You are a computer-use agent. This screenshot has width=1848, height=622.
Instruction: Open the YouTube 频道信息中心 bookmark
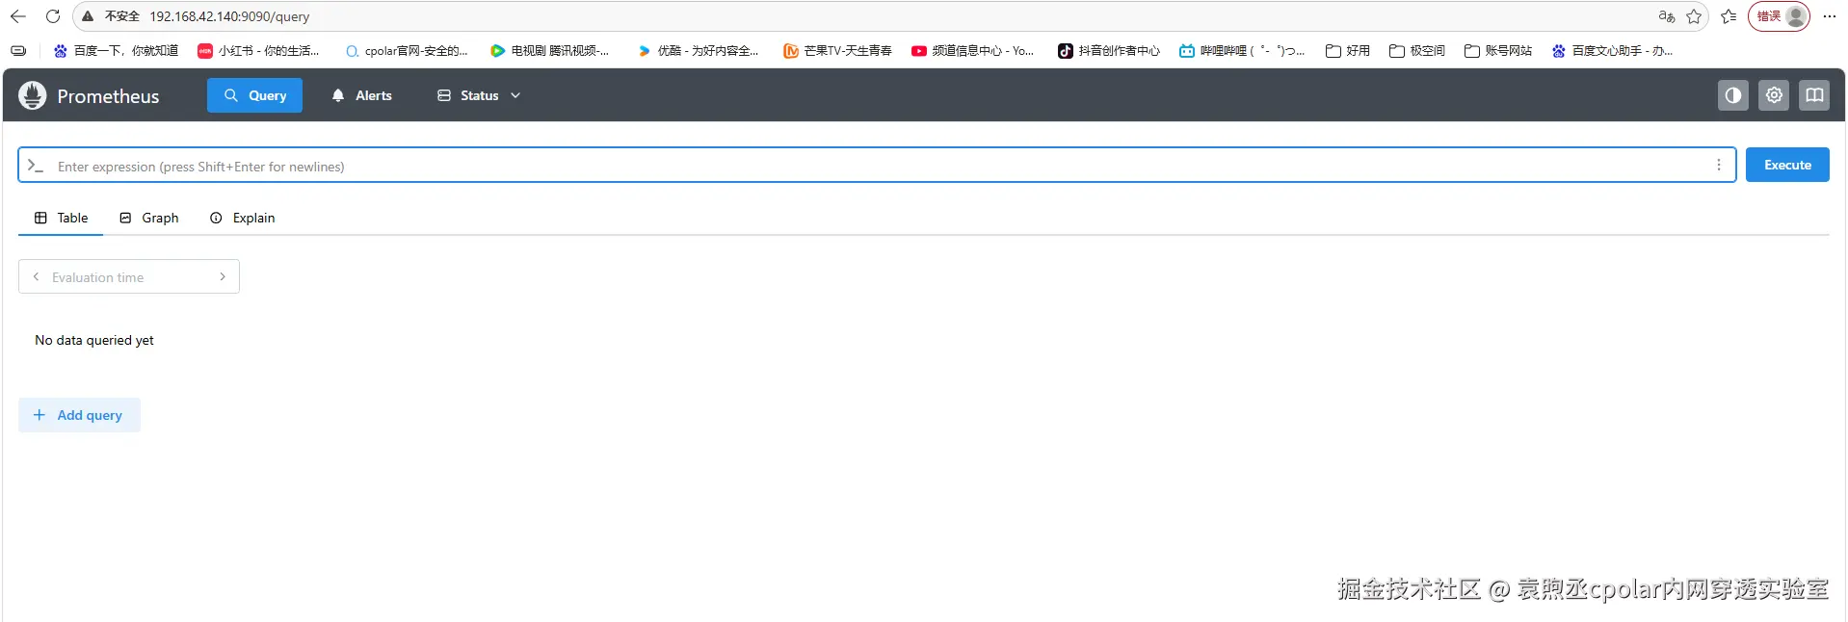(972, 51)
